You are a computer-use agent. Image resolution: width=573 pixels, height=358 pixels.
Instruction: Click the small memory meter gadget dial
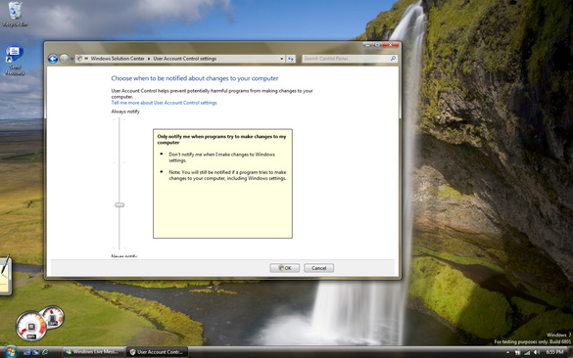53,317
